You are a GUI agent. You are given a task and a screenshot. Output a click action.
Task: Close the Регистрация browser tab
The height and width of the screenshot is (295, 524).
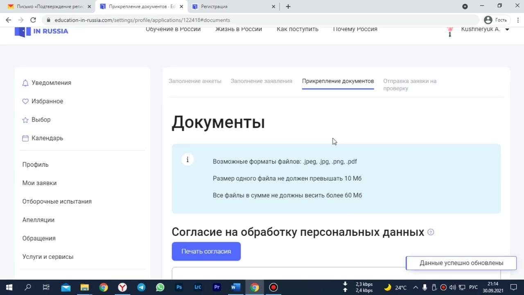point(273,7)
